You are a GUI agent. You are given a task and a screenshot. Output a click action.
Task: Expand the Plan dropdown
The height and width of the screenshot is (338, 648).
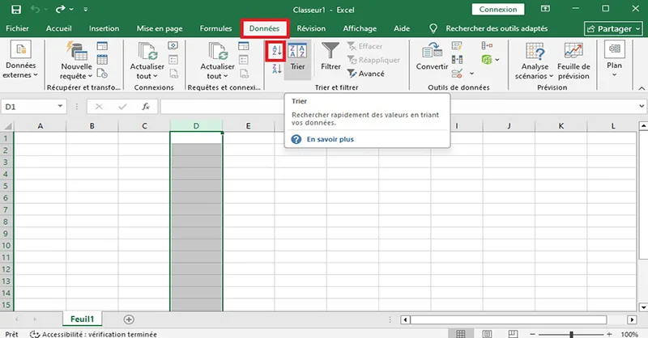click(614, 61)
